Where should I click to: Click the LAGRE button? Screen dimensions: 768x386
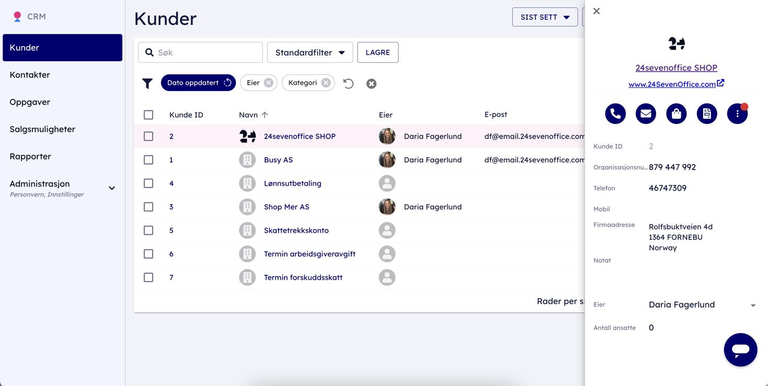pos(377,52)
